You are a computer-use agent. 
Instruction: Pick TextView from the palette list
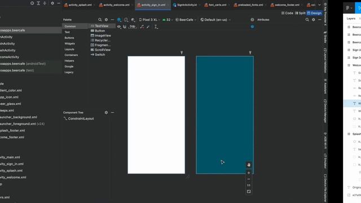pyautogui.click(x=102, y=26)
